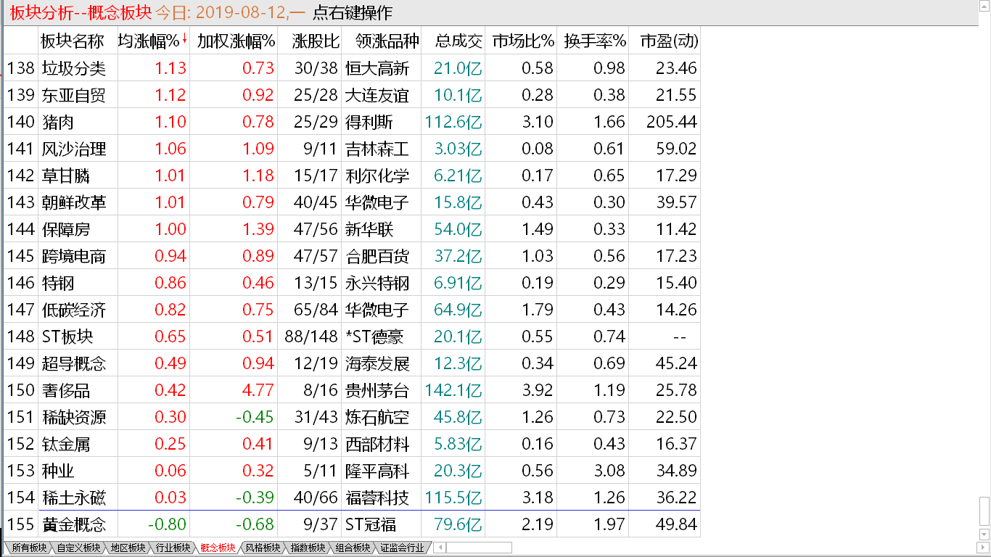Select the 概念板块 tab
Viewport: 991px width, 557px height.
(x=218, y=548)
